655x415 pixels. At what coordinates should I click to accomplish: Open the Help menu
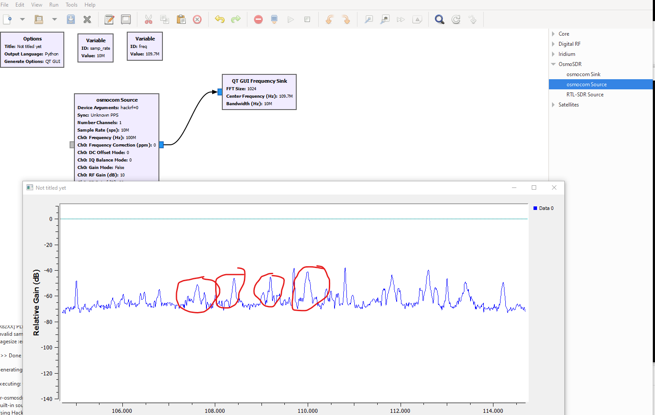tap(90, 5)
